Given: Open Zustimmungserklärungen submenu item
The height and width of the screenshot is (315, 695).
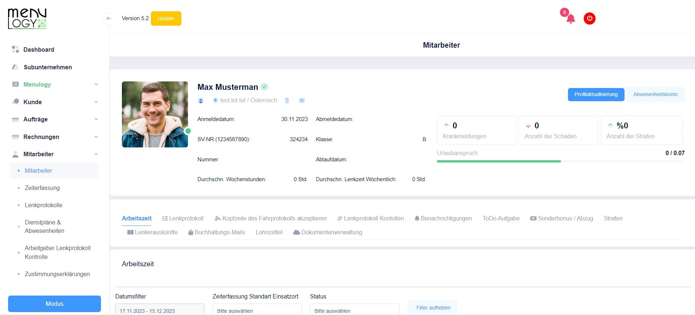Looking at the screenshot, I should click(x=57, y=274).
